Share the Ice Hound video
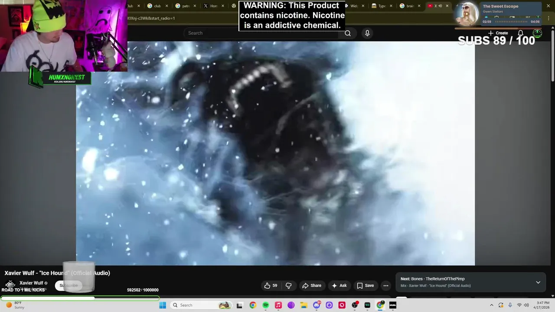The width and height of the screenshot is (555, 312). pyautogui.click(x=312, y=286)
